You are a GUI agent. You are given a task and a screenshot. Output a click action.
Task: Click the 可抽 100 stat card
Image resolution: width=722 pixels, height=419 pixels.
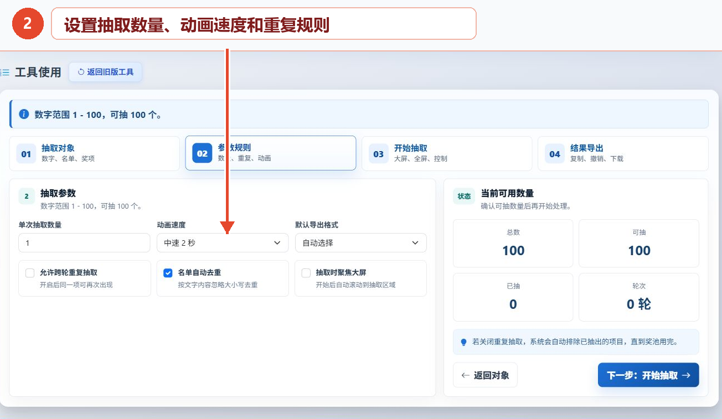coord(639,244)
